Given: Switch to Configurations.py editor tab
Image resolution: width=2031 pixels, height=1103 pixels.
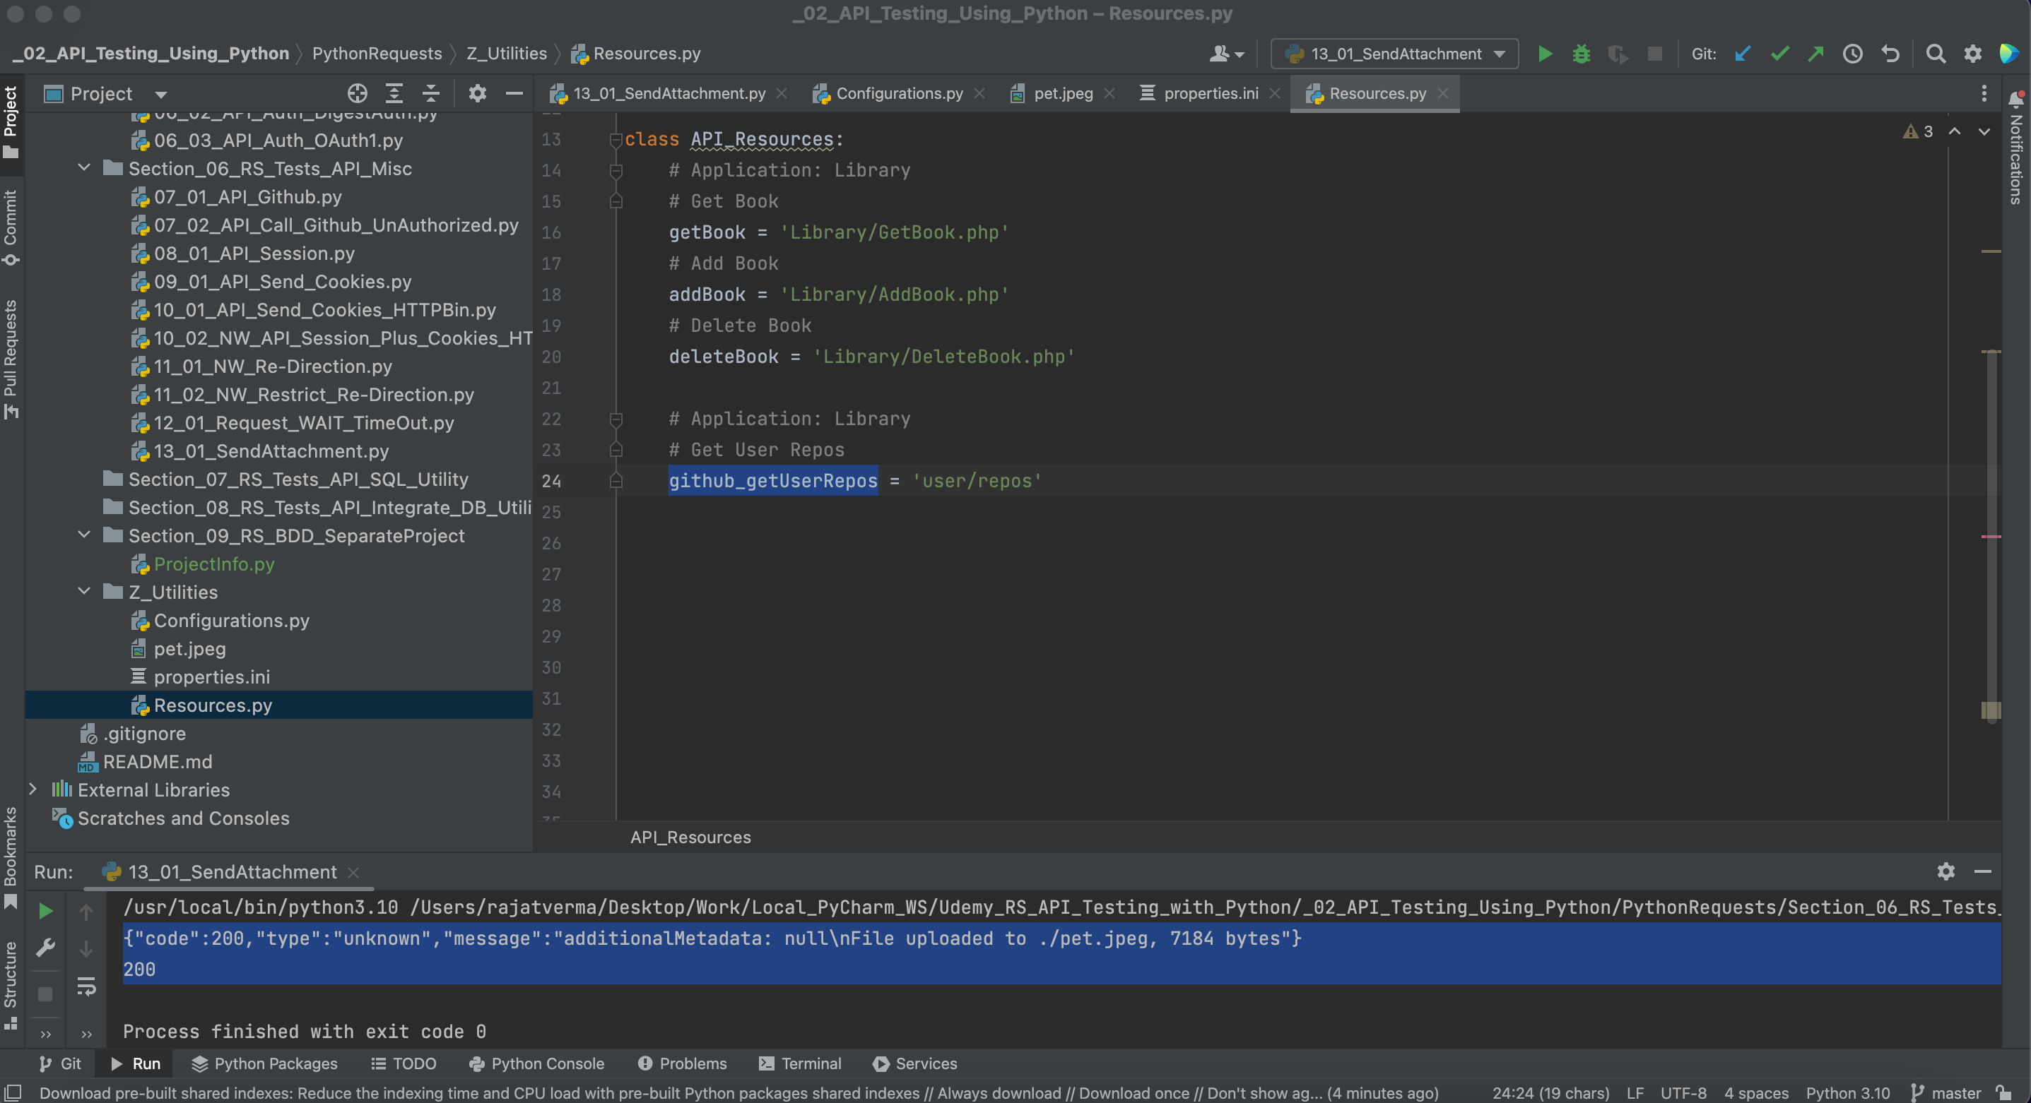Looking at the screenshot, I should [899, 93].
